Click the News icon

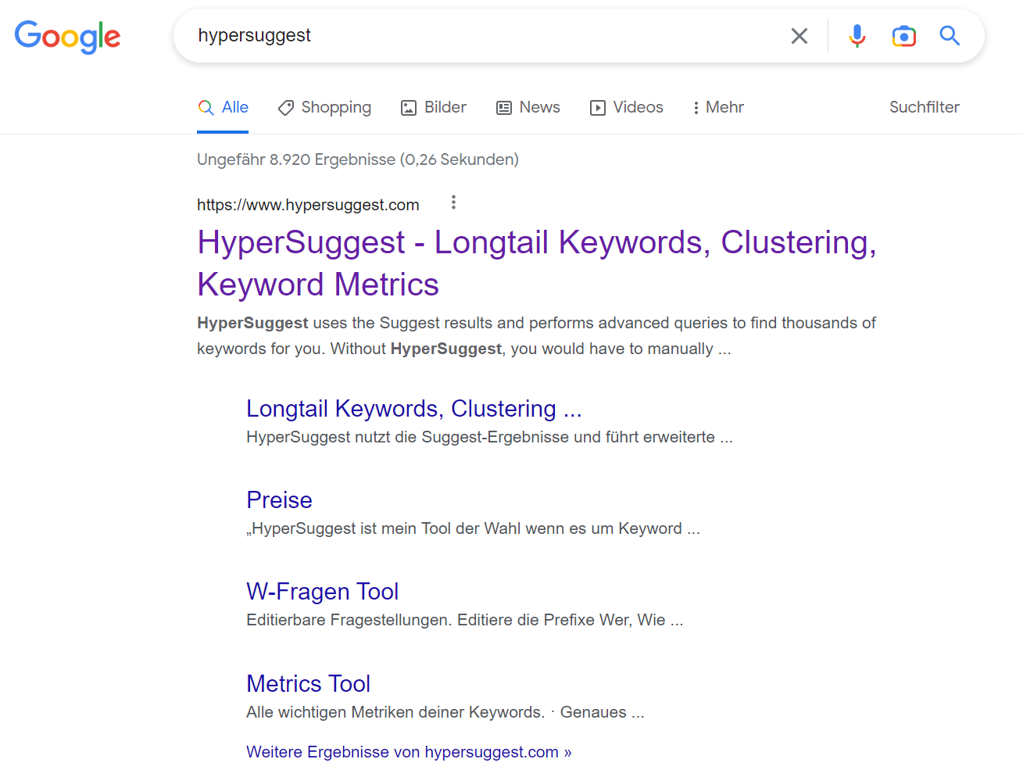pos(503,107)
